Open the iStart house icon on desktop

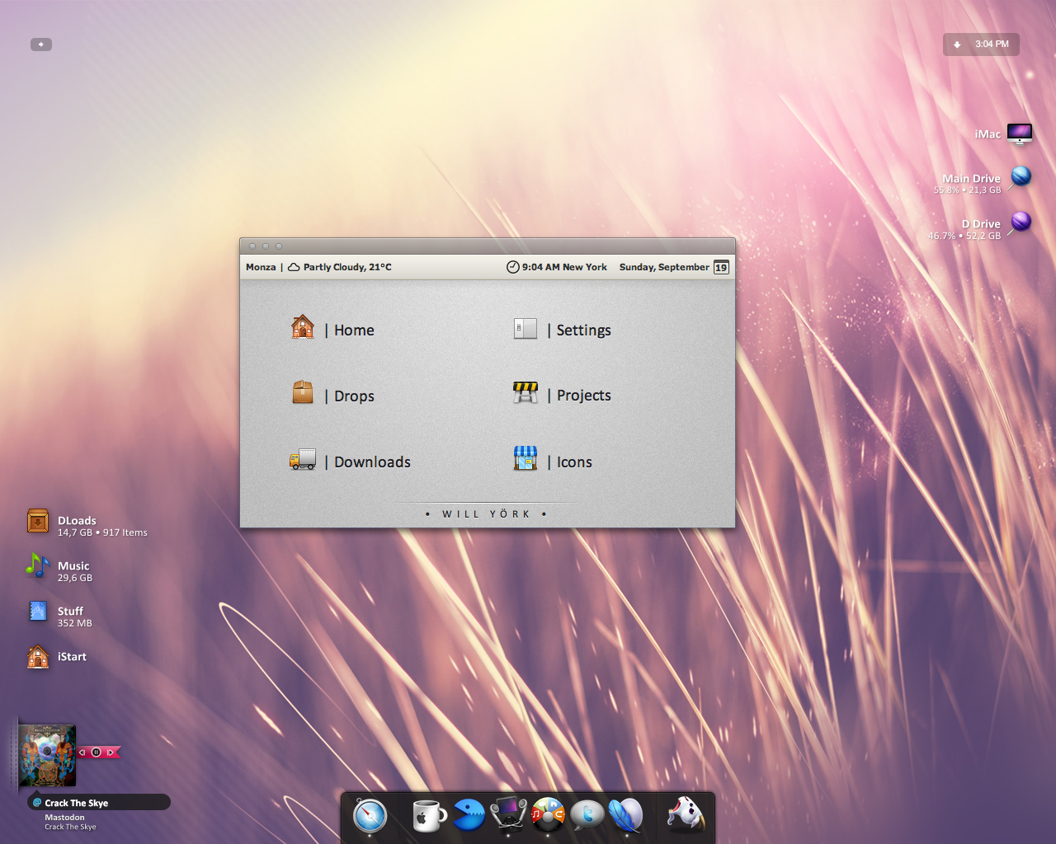coord(38,656)
